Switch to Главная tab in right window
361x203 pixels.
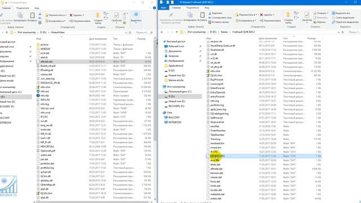coord(176,7)
